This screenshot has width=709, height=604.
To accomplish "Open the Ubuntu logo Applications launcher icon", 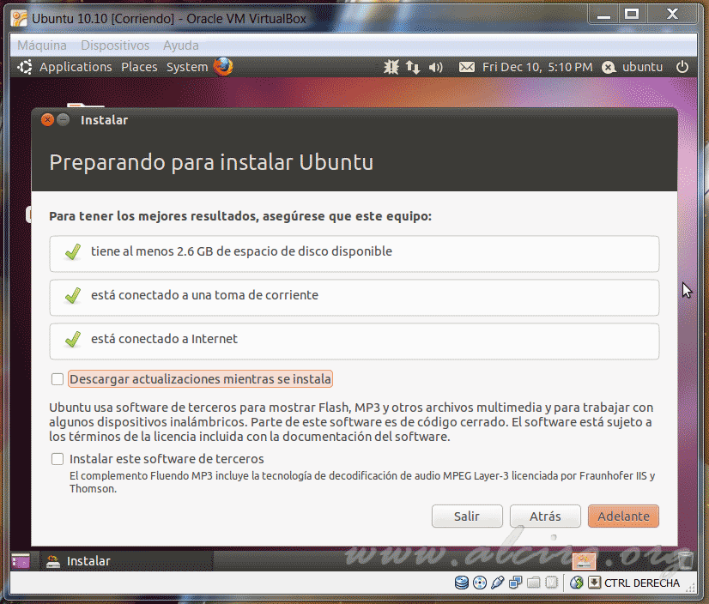I will click(25, 67).
